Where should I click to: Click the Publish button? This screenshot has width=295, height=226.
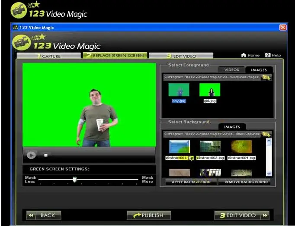click(x=149, y=215)
